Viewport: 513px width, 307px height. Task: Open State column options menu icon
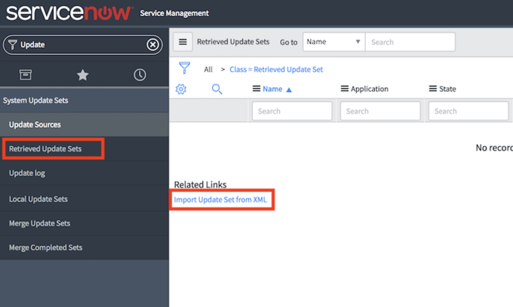click(x=433, y=89)
